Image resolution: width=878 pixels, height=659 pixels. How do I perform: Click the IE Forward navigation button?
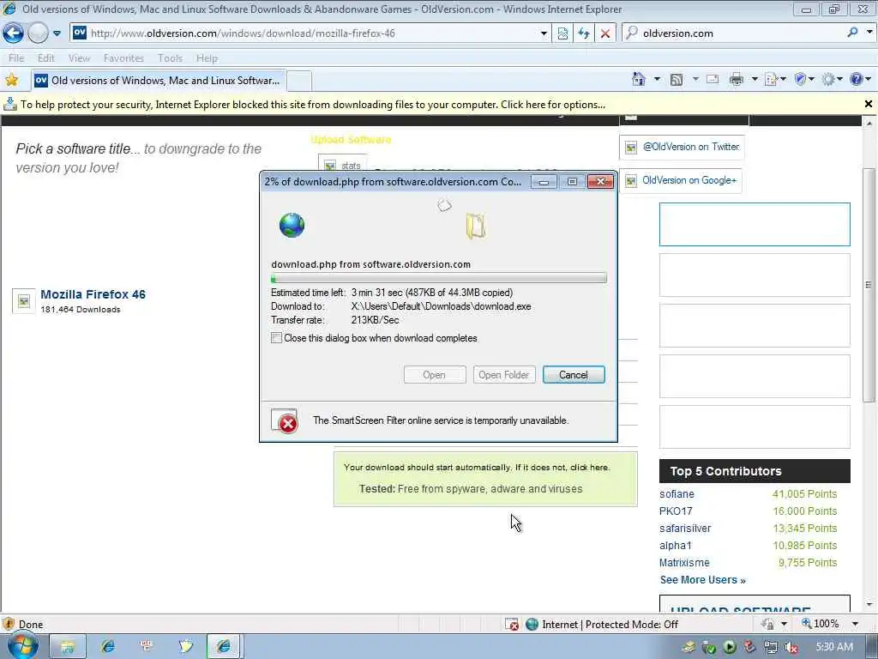[x=38, y=33]
